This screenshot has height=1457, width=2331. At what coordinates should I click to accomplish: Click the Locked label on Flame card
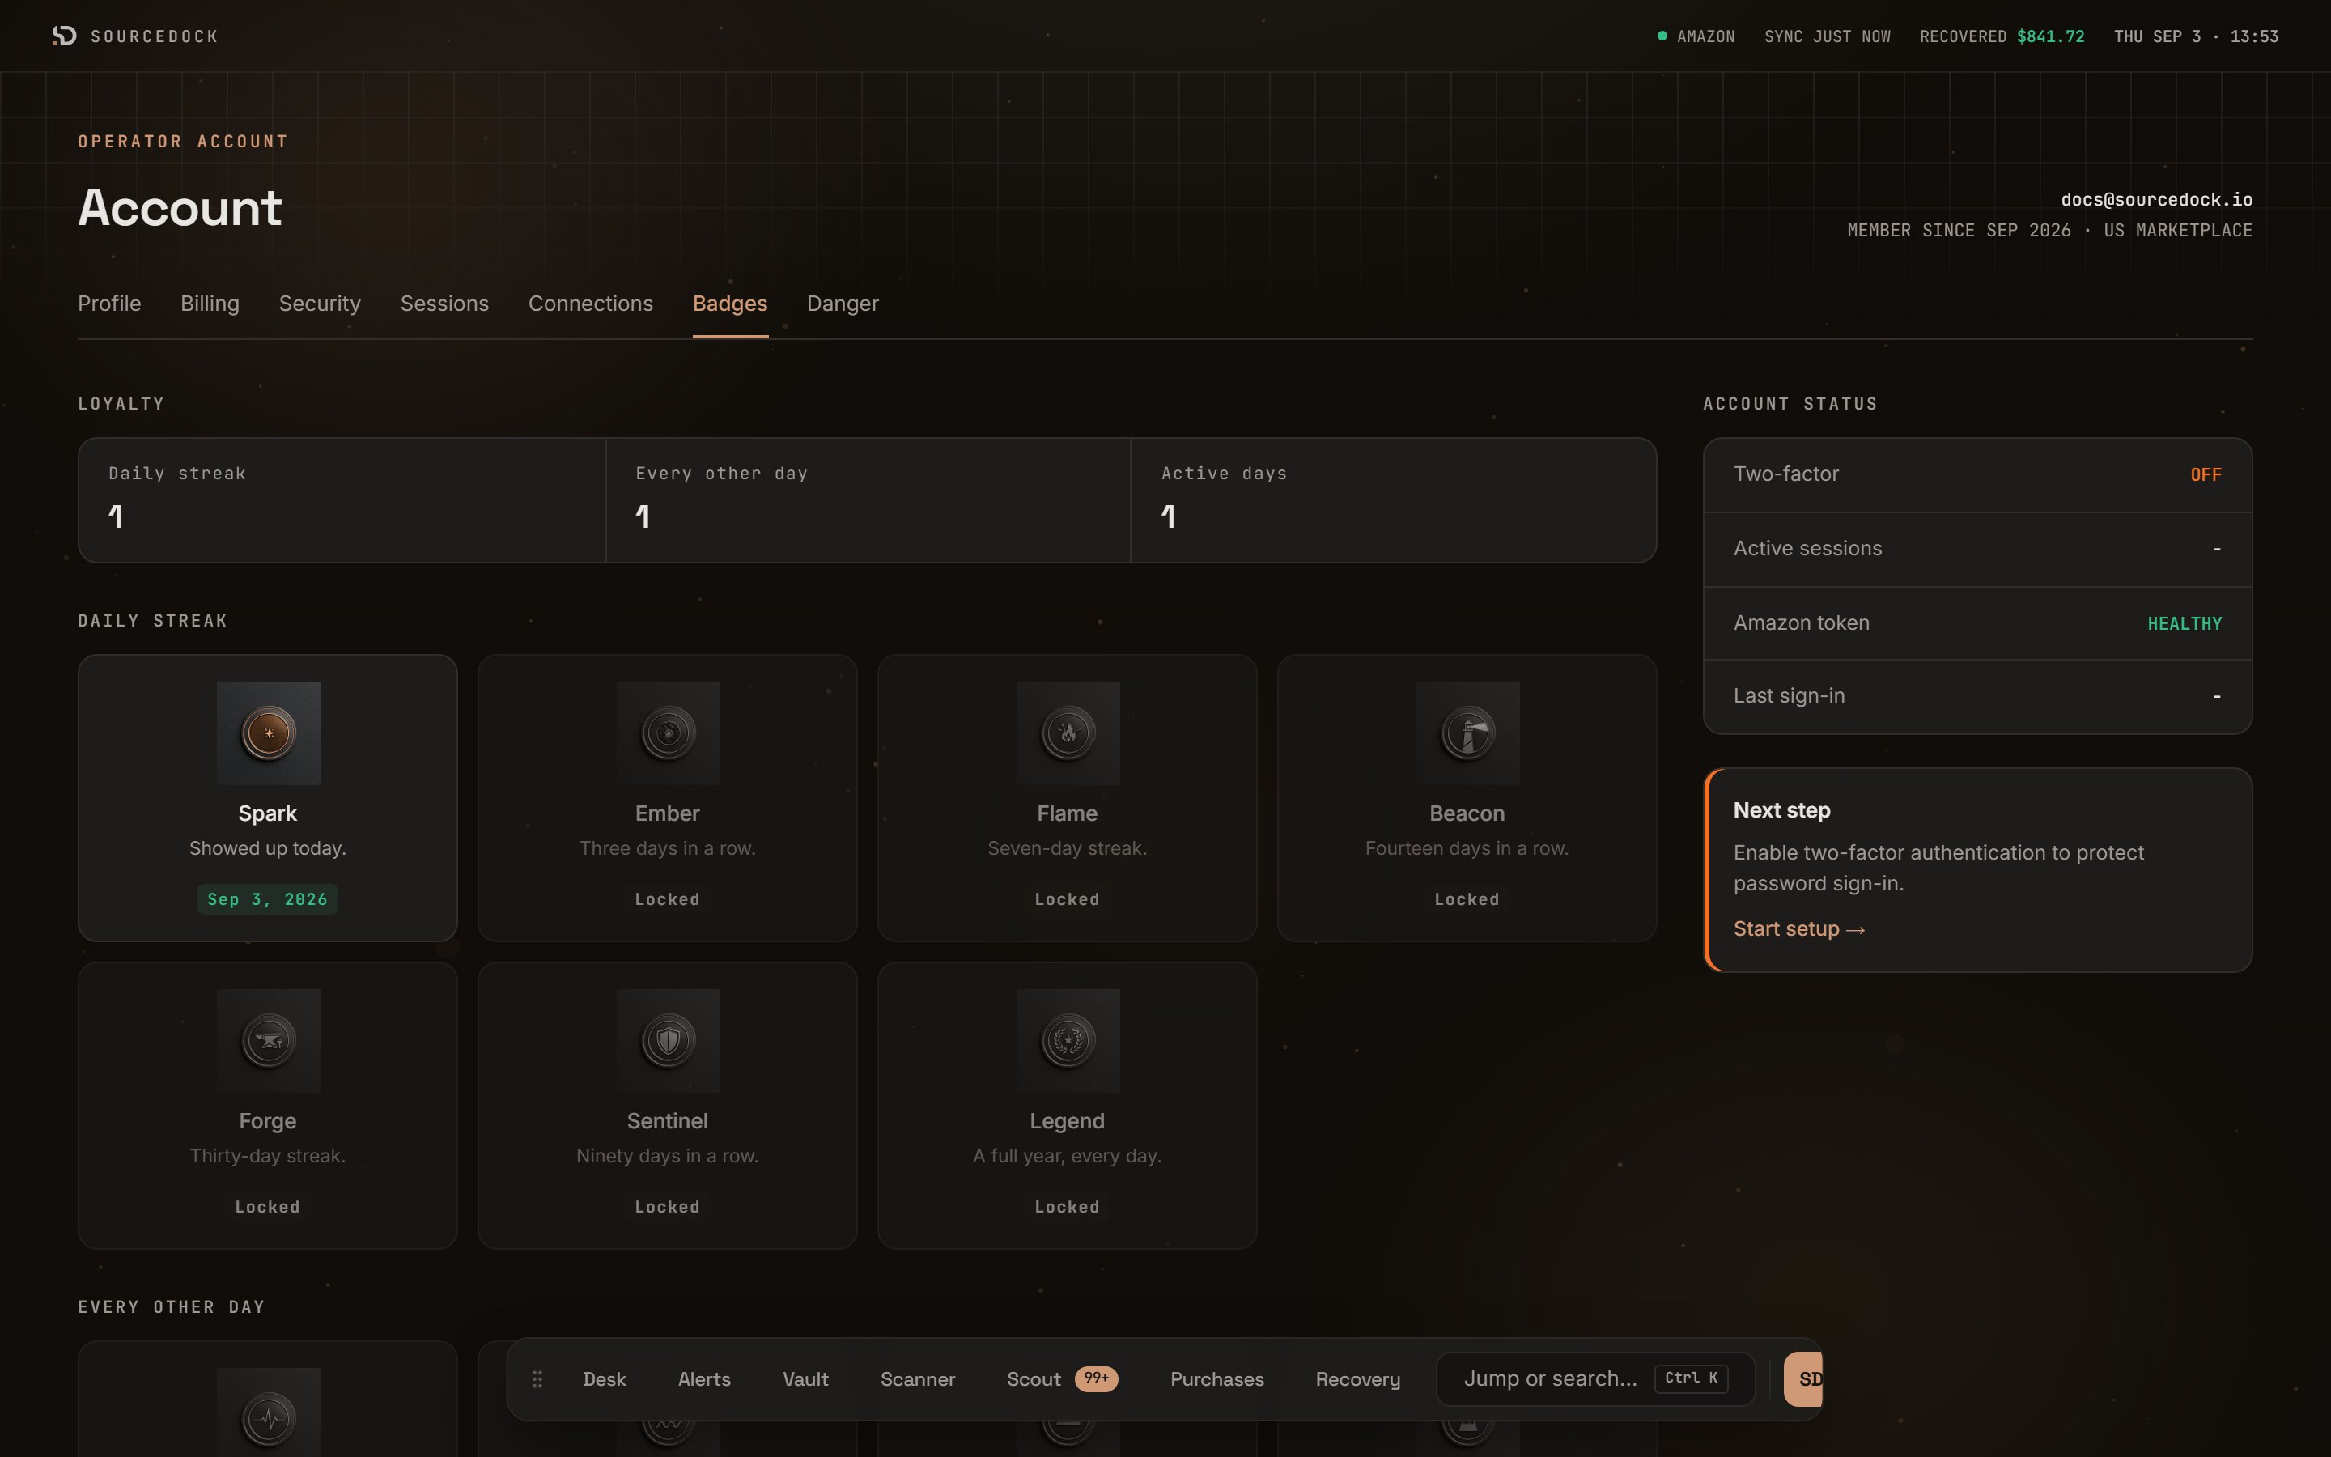(1068, 899)
